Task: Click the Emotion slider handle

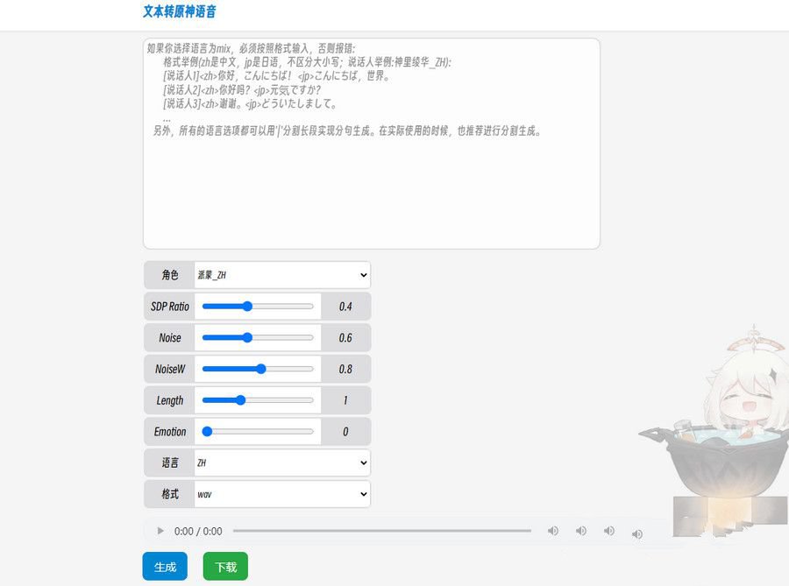Action: (207, 431)
